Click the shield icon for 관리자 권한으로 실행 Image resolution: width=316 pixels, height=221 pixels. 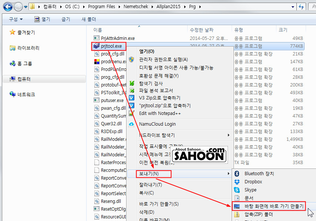pyautogui.click(x=131, y=59)
